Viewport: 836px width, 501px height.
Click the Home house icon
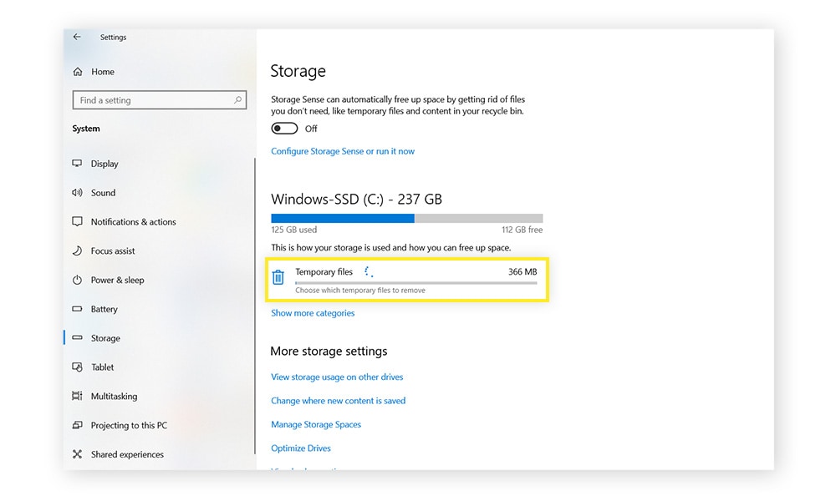coord(78,71)
